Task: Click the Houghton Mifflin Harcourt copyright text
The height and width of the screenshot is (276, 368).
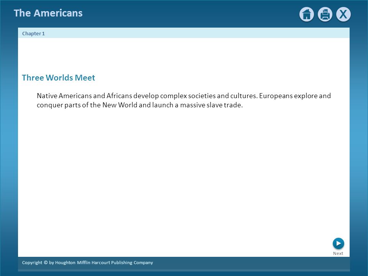Action: coord(87,263)
